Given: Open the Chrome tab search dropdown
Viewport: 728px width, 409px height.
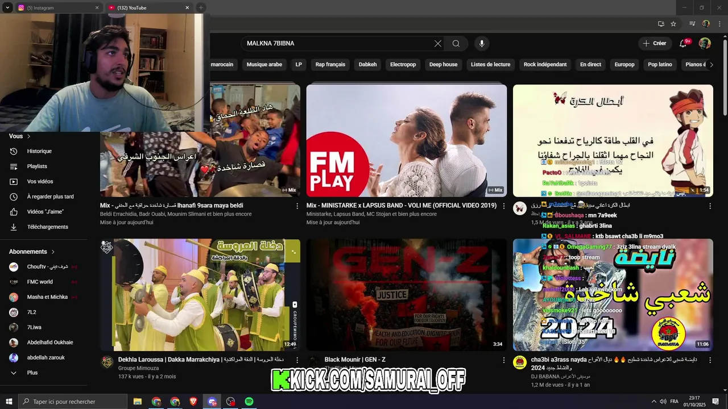Looking at the screenshot, I should (x=7, y=7).
